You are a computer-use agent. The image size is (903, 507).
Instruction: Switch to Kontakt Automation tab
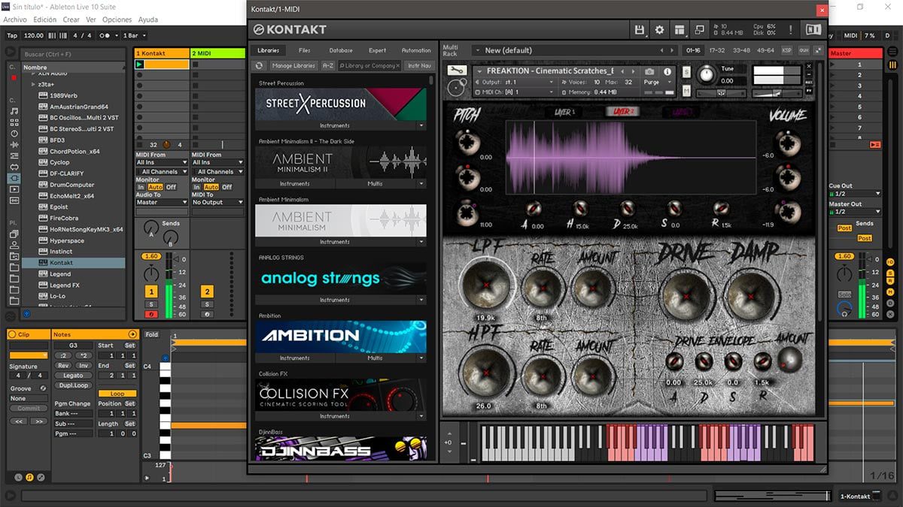pyautogui.click(x=416, y=50)
